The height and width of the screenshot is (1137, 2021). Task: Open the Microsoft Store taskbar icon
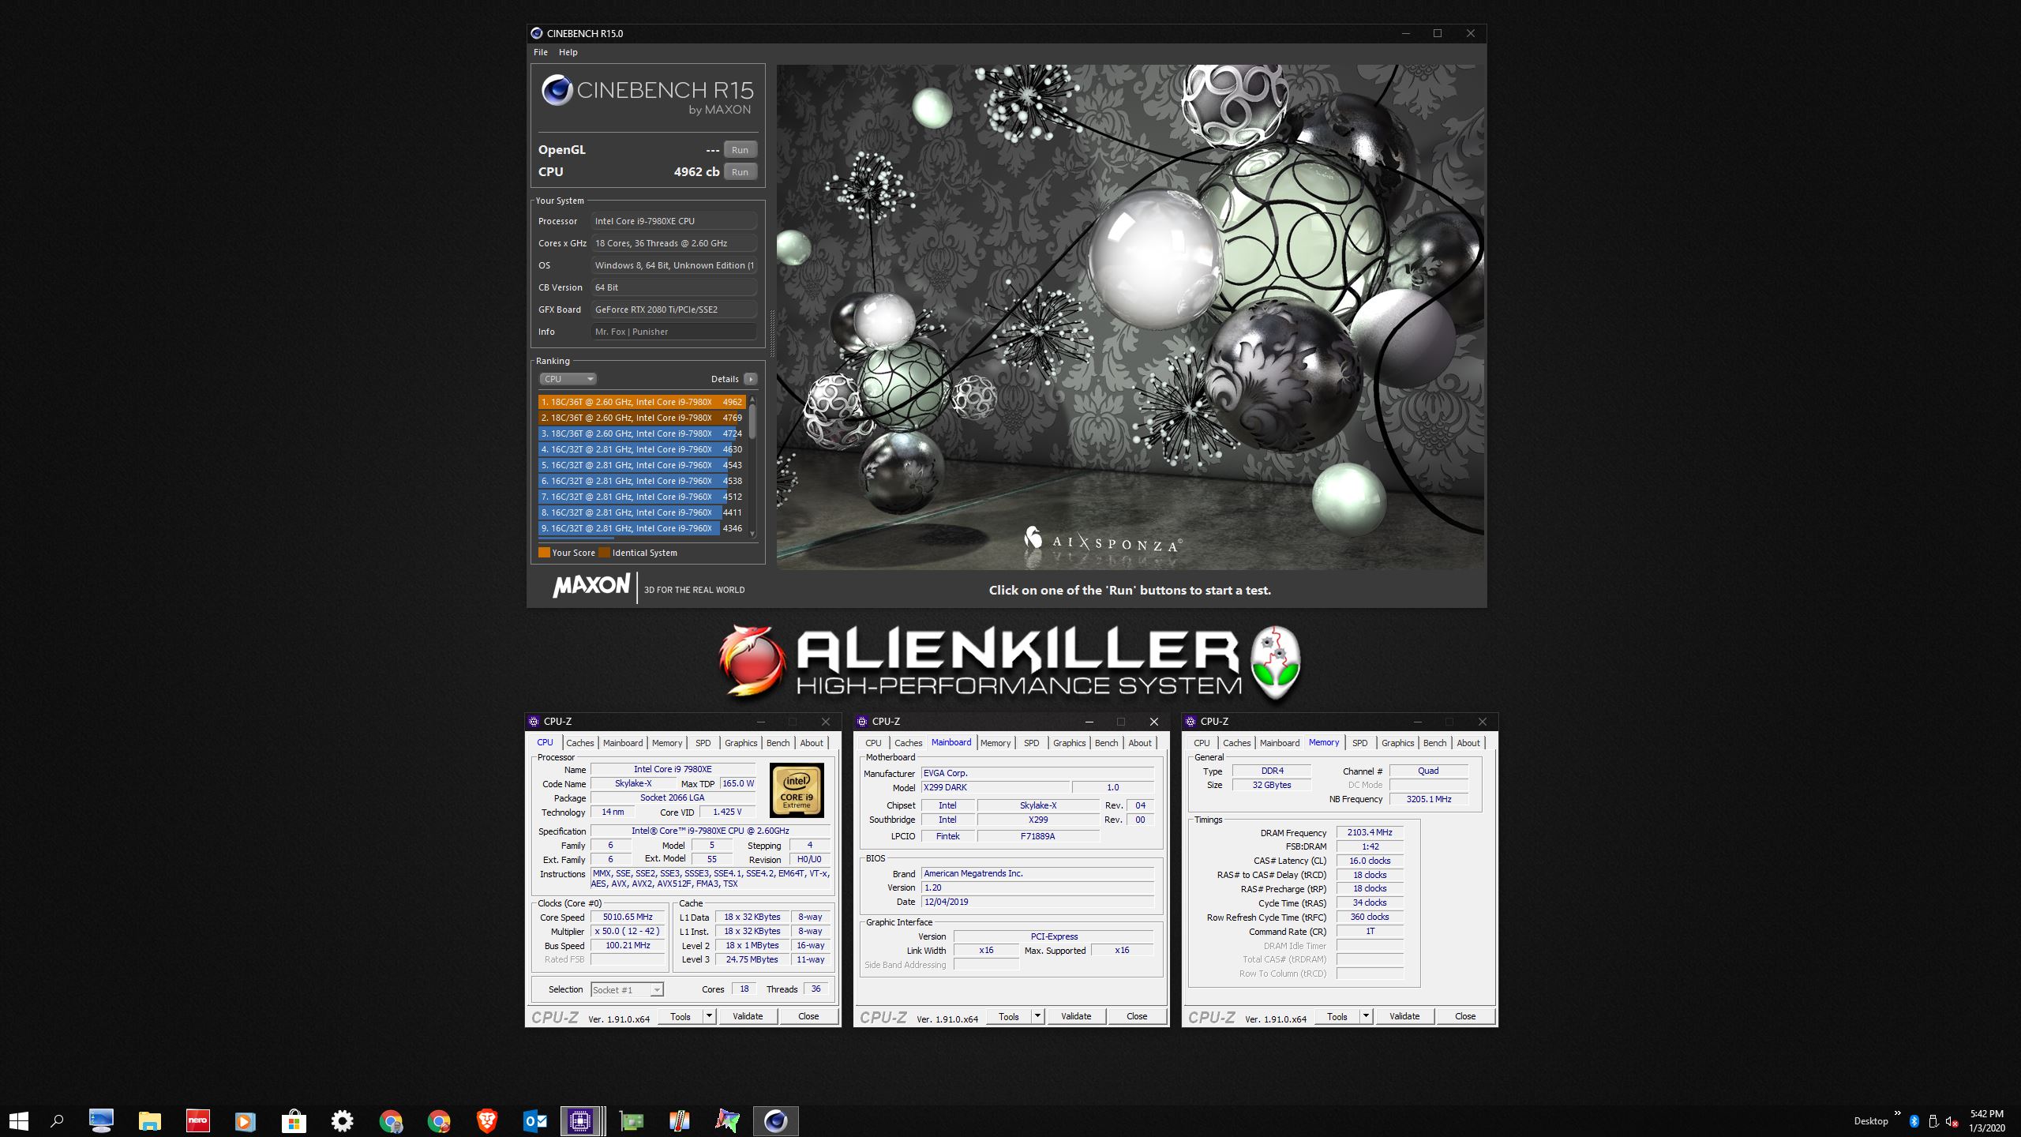(x=294, y=1120)
